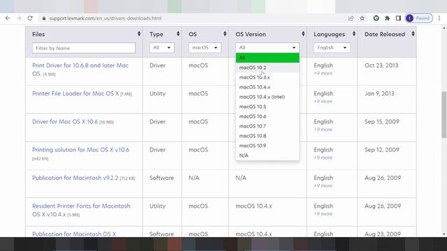Image resolution: width=447 pixels, height=251 pixels.
Task: Open Printing solution for Mac OS X v.10.6
Action: coord(81,150)
